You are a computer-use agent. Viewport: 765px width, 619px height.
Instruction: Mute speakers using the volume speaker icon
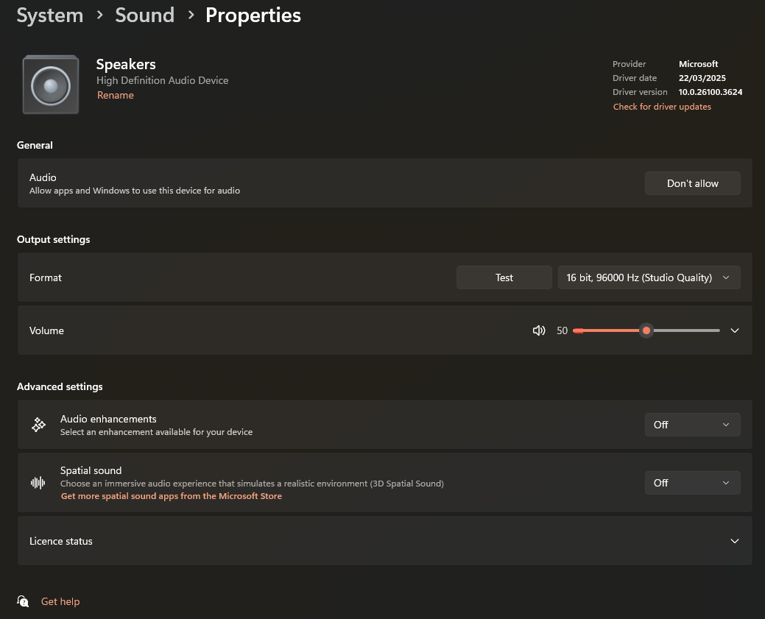[539, 331]
